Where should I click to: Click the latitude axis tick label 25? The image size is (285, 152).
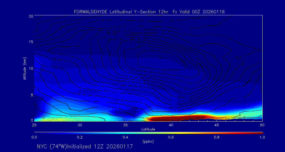(x=34, y=125)
